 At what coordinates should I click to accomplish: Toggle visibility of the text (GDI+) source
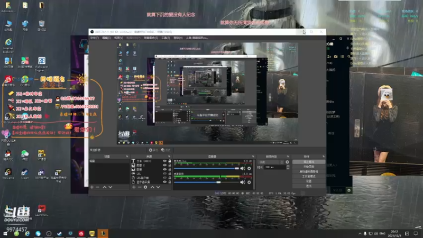coord(165,161)
